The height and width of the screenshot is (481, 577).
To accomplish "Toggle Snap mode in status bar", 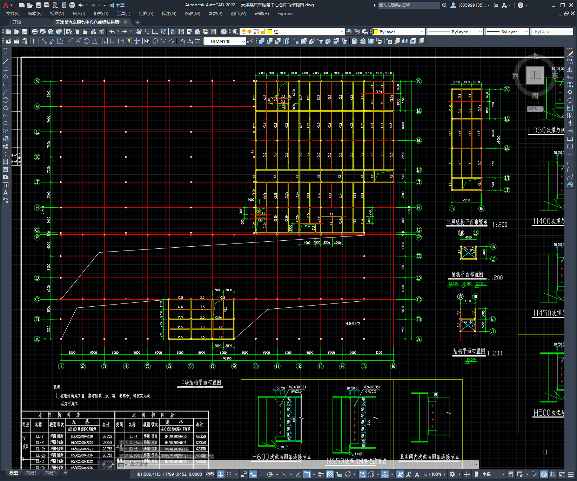I will 229,474.
